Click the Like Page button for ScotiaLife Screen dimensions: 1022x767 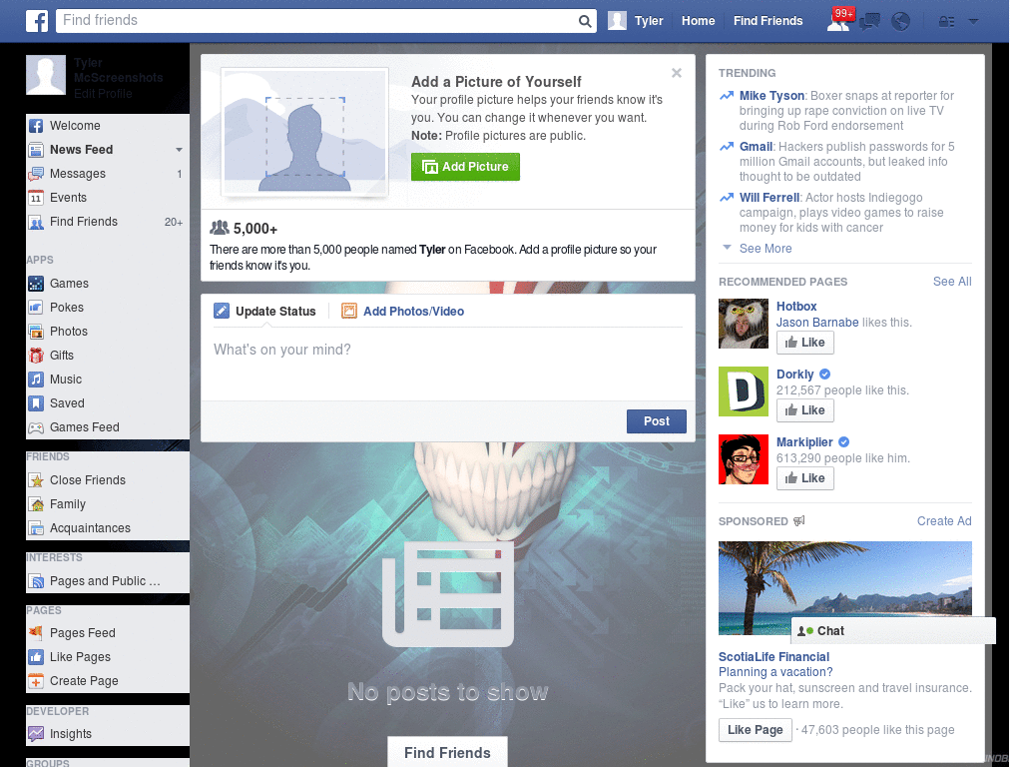click(755, 730)
